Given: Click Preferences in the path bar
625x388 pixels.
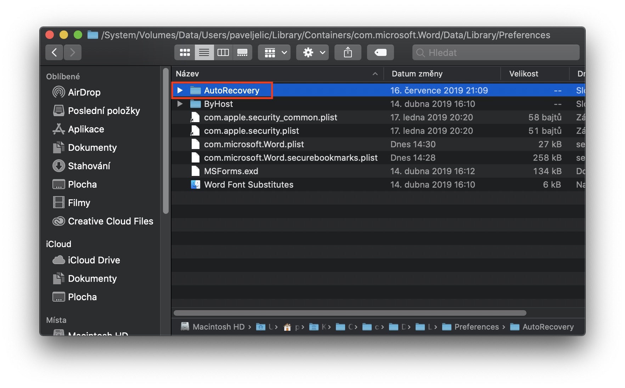Looking at the screenshot, I should (x=471, y=327).
